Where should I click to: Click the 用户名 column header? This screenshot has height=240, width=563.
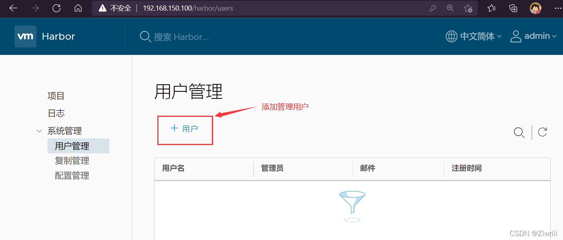coord(173,168)
